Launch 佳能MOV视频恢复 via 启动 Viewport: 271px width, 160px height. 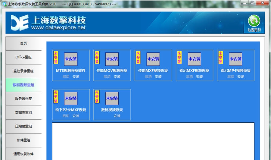pos(107,77)
